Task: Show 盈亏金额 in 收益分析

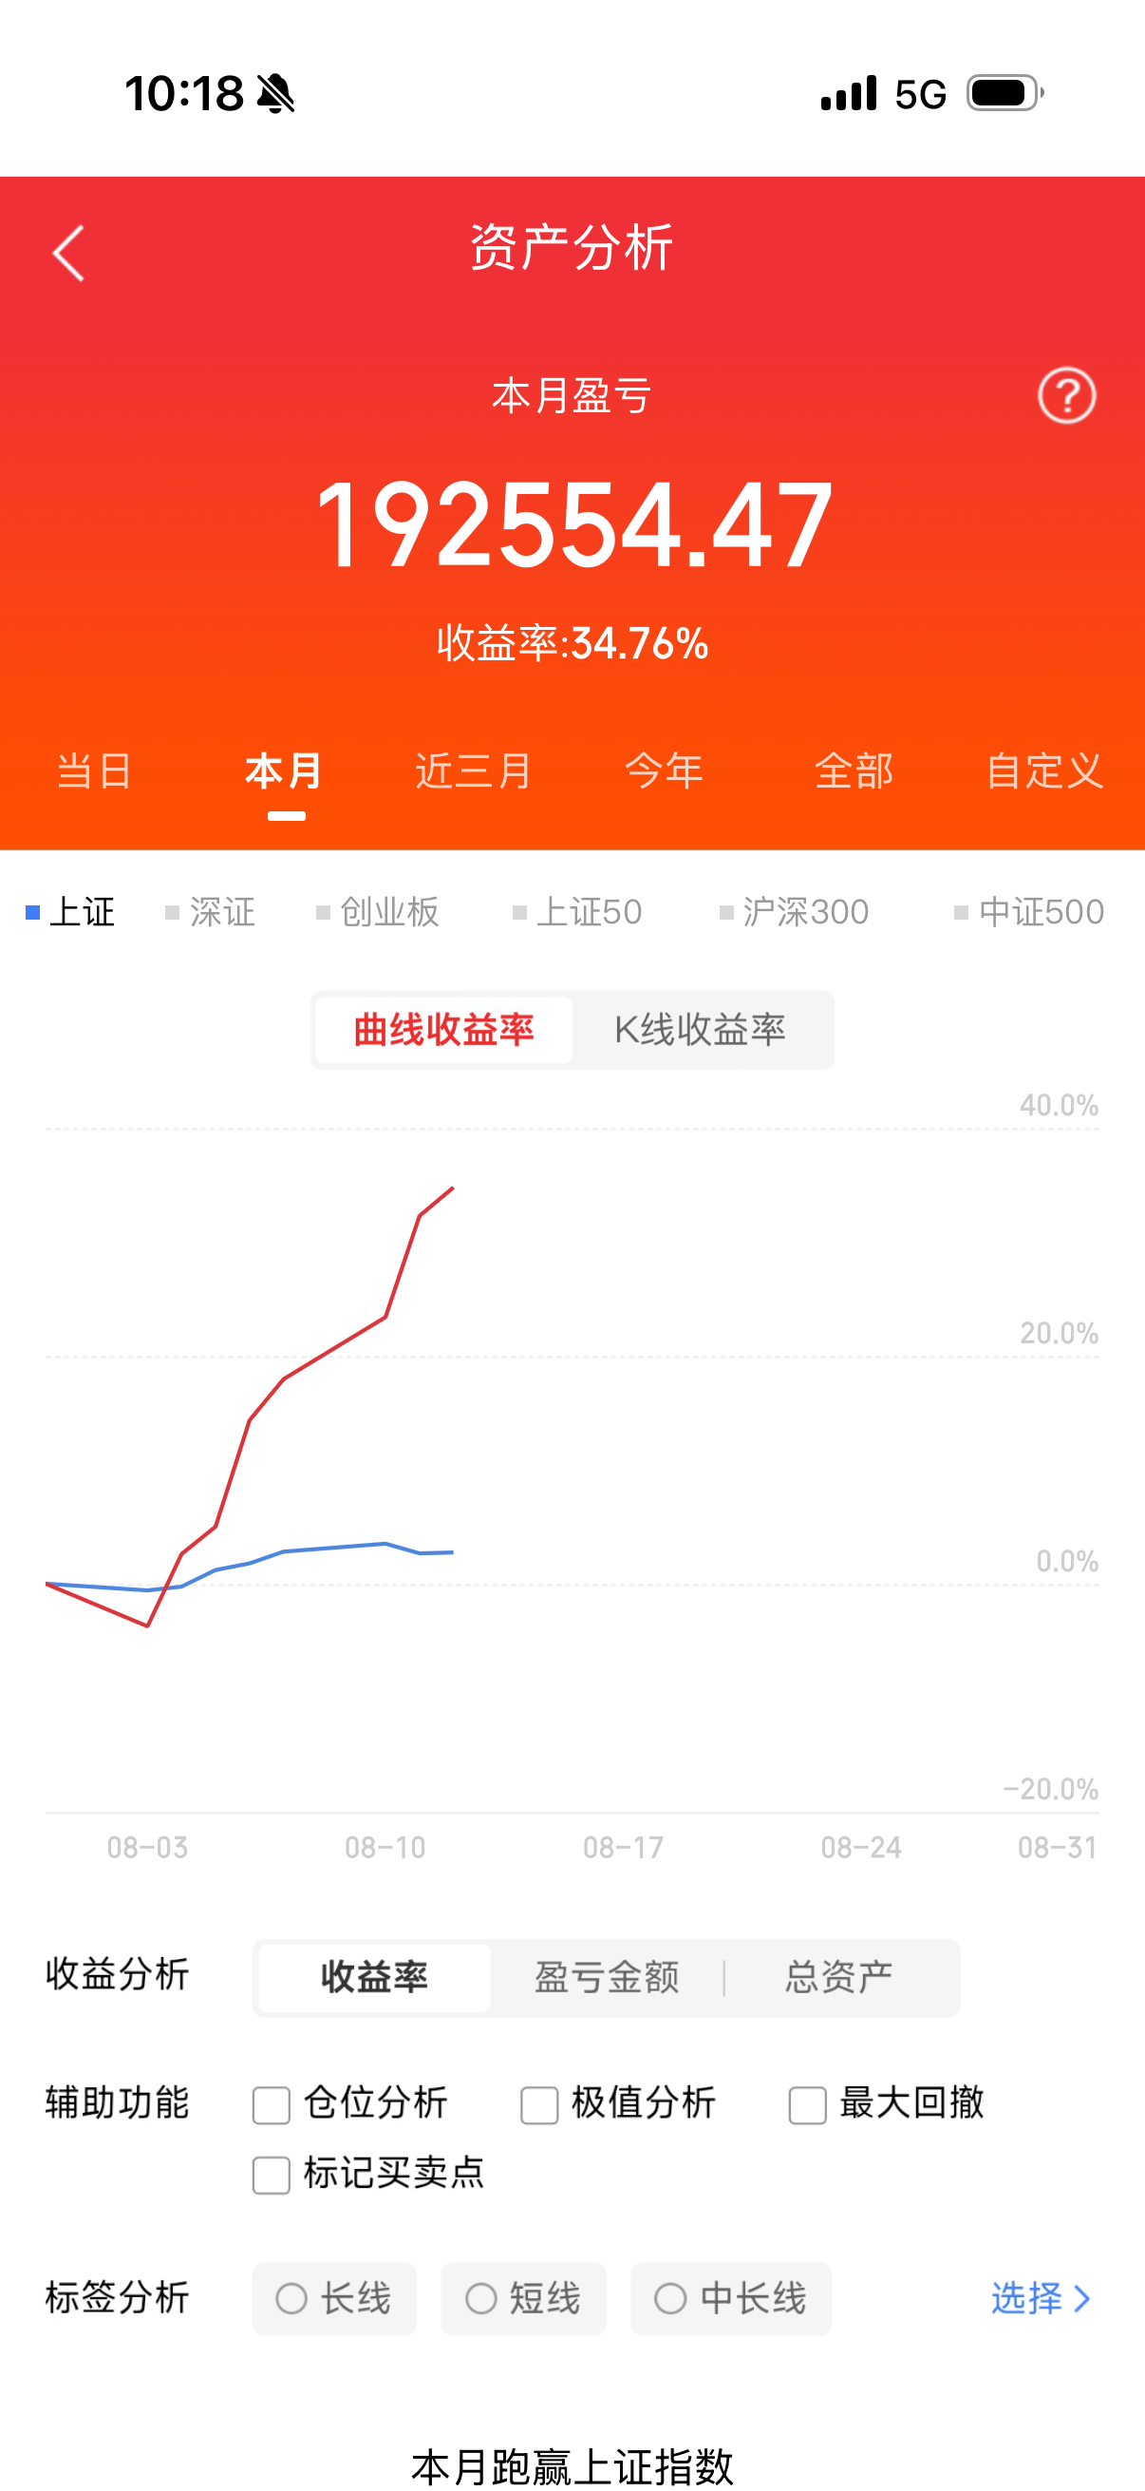Action: [607, 1978]
